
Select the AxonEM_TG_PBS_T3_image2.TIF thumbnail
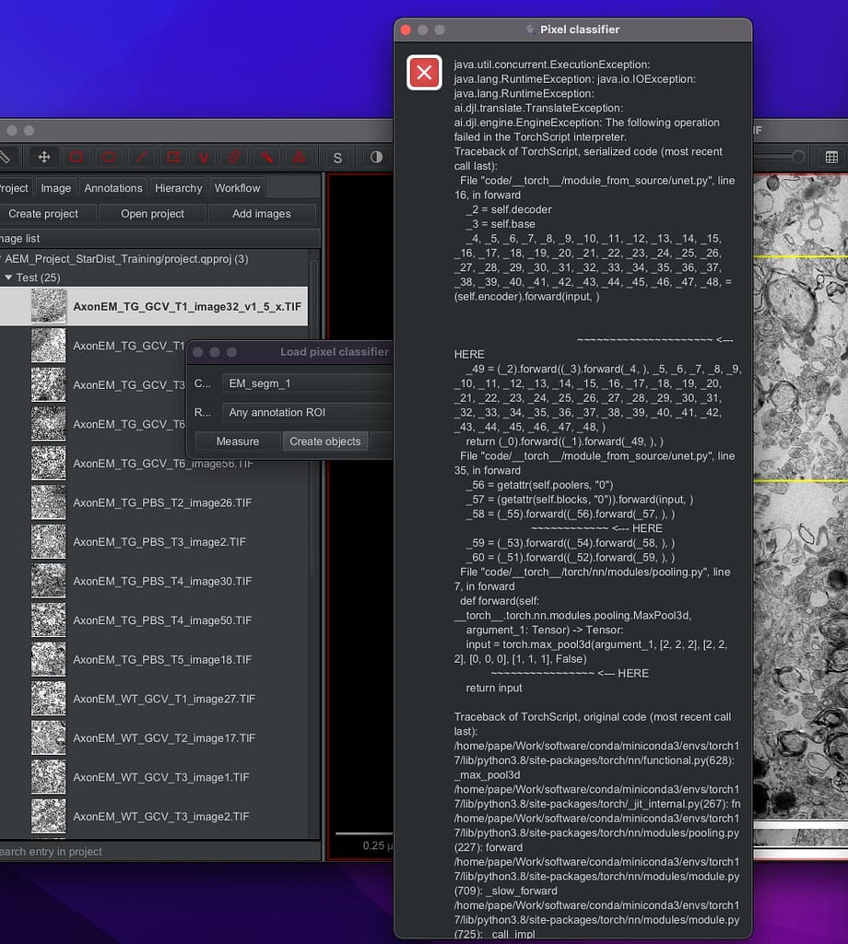point(48,542)
